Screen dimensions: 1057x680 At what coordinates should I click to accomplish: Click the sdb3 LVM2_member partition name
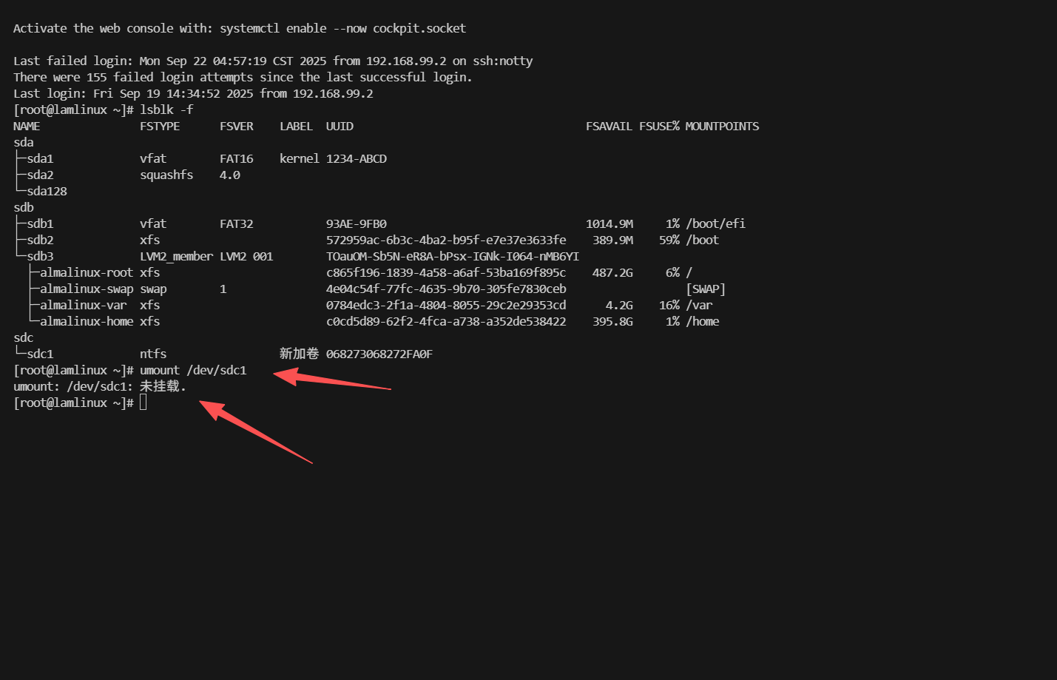[40, 256]
